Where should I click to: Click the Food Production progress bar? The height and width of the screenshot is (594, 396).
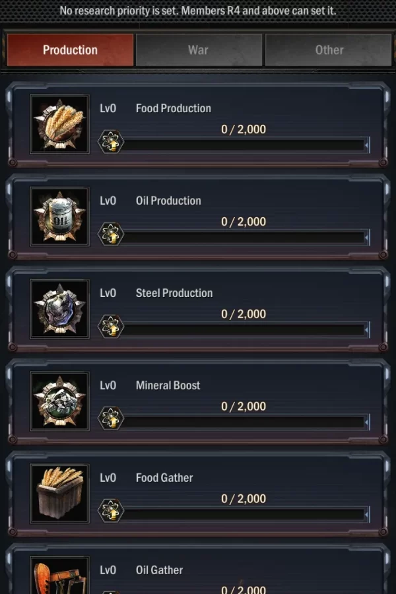coord(244,144)
